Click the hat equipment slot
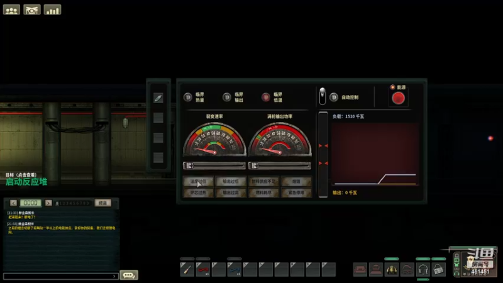The height and width of the screenshot is (283, 503). [x=375, y=270]
